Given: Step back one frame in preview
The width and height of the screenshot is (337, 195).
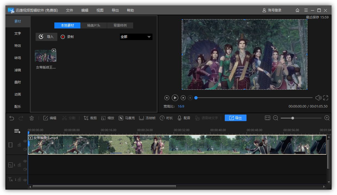Looking at the screenshot, I should (167, 98).
